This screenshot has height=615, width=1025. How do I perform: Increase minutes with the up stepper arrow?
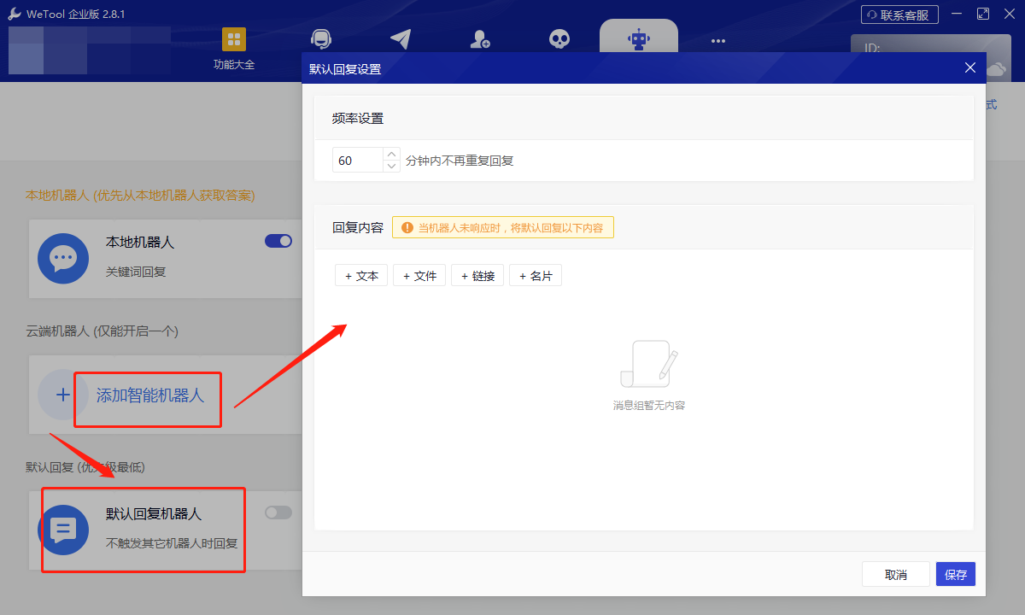(x=391, y=154)
